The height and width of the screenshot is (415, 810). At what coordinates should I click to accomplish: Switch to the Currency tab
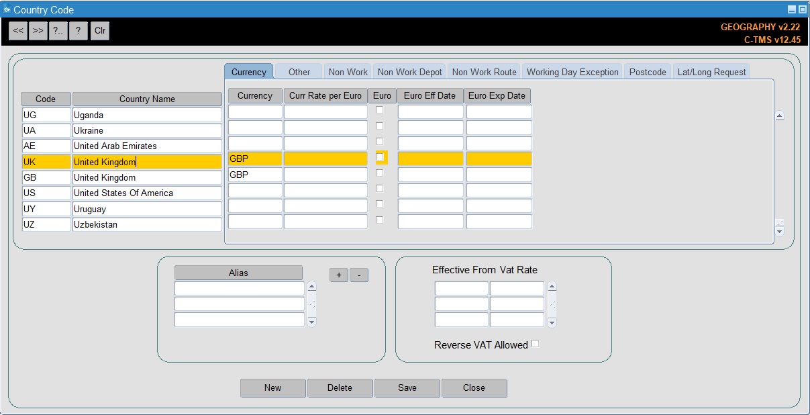[249, 72]
